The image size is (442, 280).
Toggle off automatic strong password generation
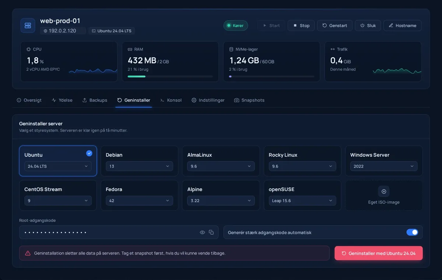pos(412,232)
